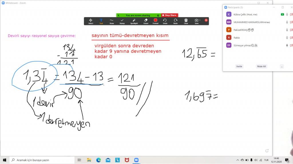Enable the Spotlight tool
Viewport: 293px width, 164px height.
click(134, 21)
